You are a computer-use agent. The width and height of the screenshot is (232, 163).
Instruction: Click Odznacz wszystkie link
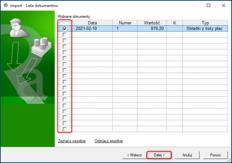pyautogui.click(x=109, y=141)
